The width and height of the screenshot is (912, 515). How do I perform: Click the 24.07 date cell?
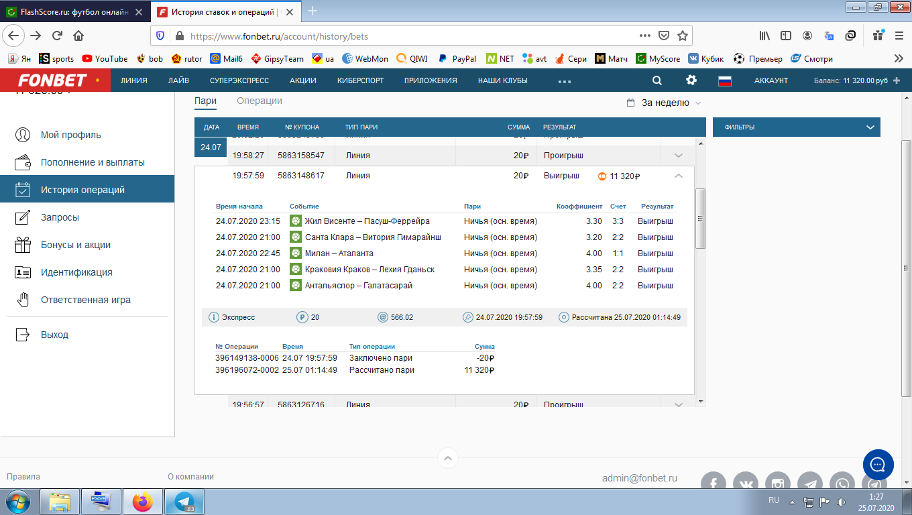[211, 148]
